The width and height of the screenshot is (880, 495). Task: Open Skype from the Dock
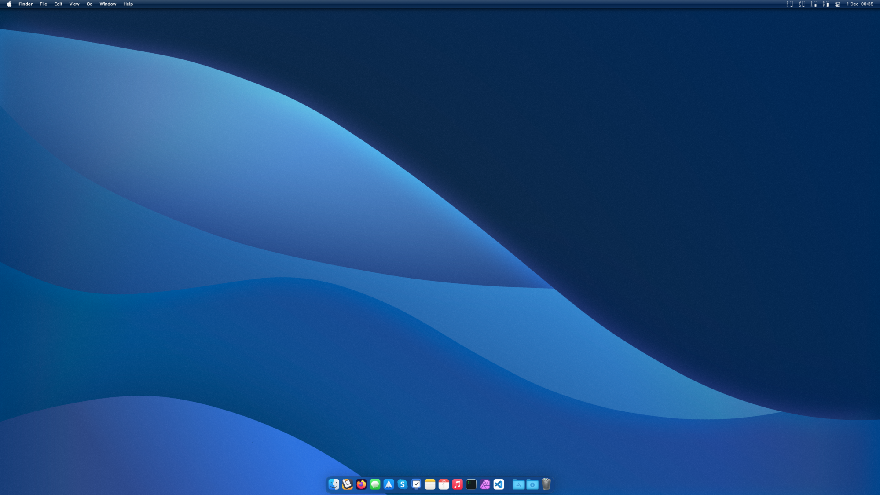[403, 484]
